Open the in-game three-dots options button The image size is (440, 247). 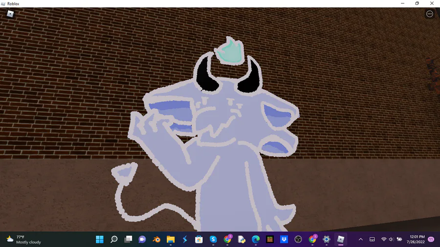pos(430,14)
